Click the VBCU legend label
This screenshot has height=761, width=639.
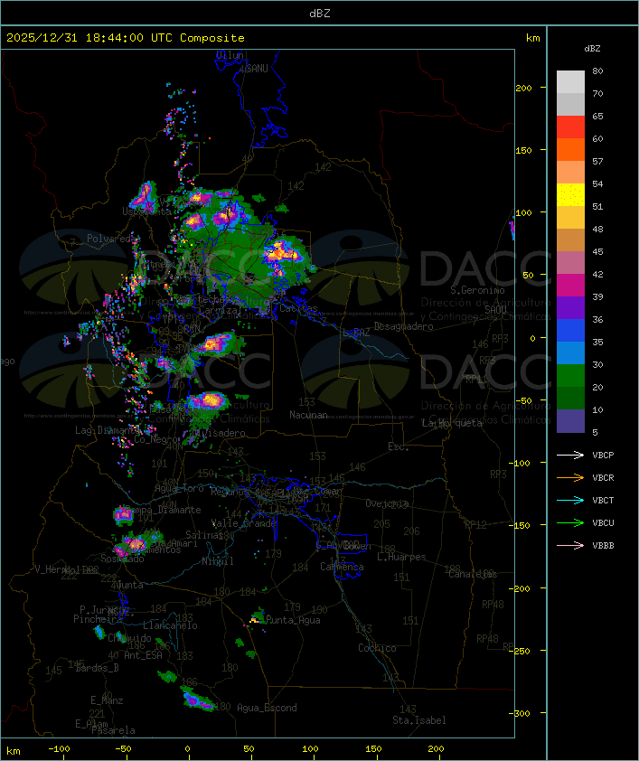coord(603,523)
